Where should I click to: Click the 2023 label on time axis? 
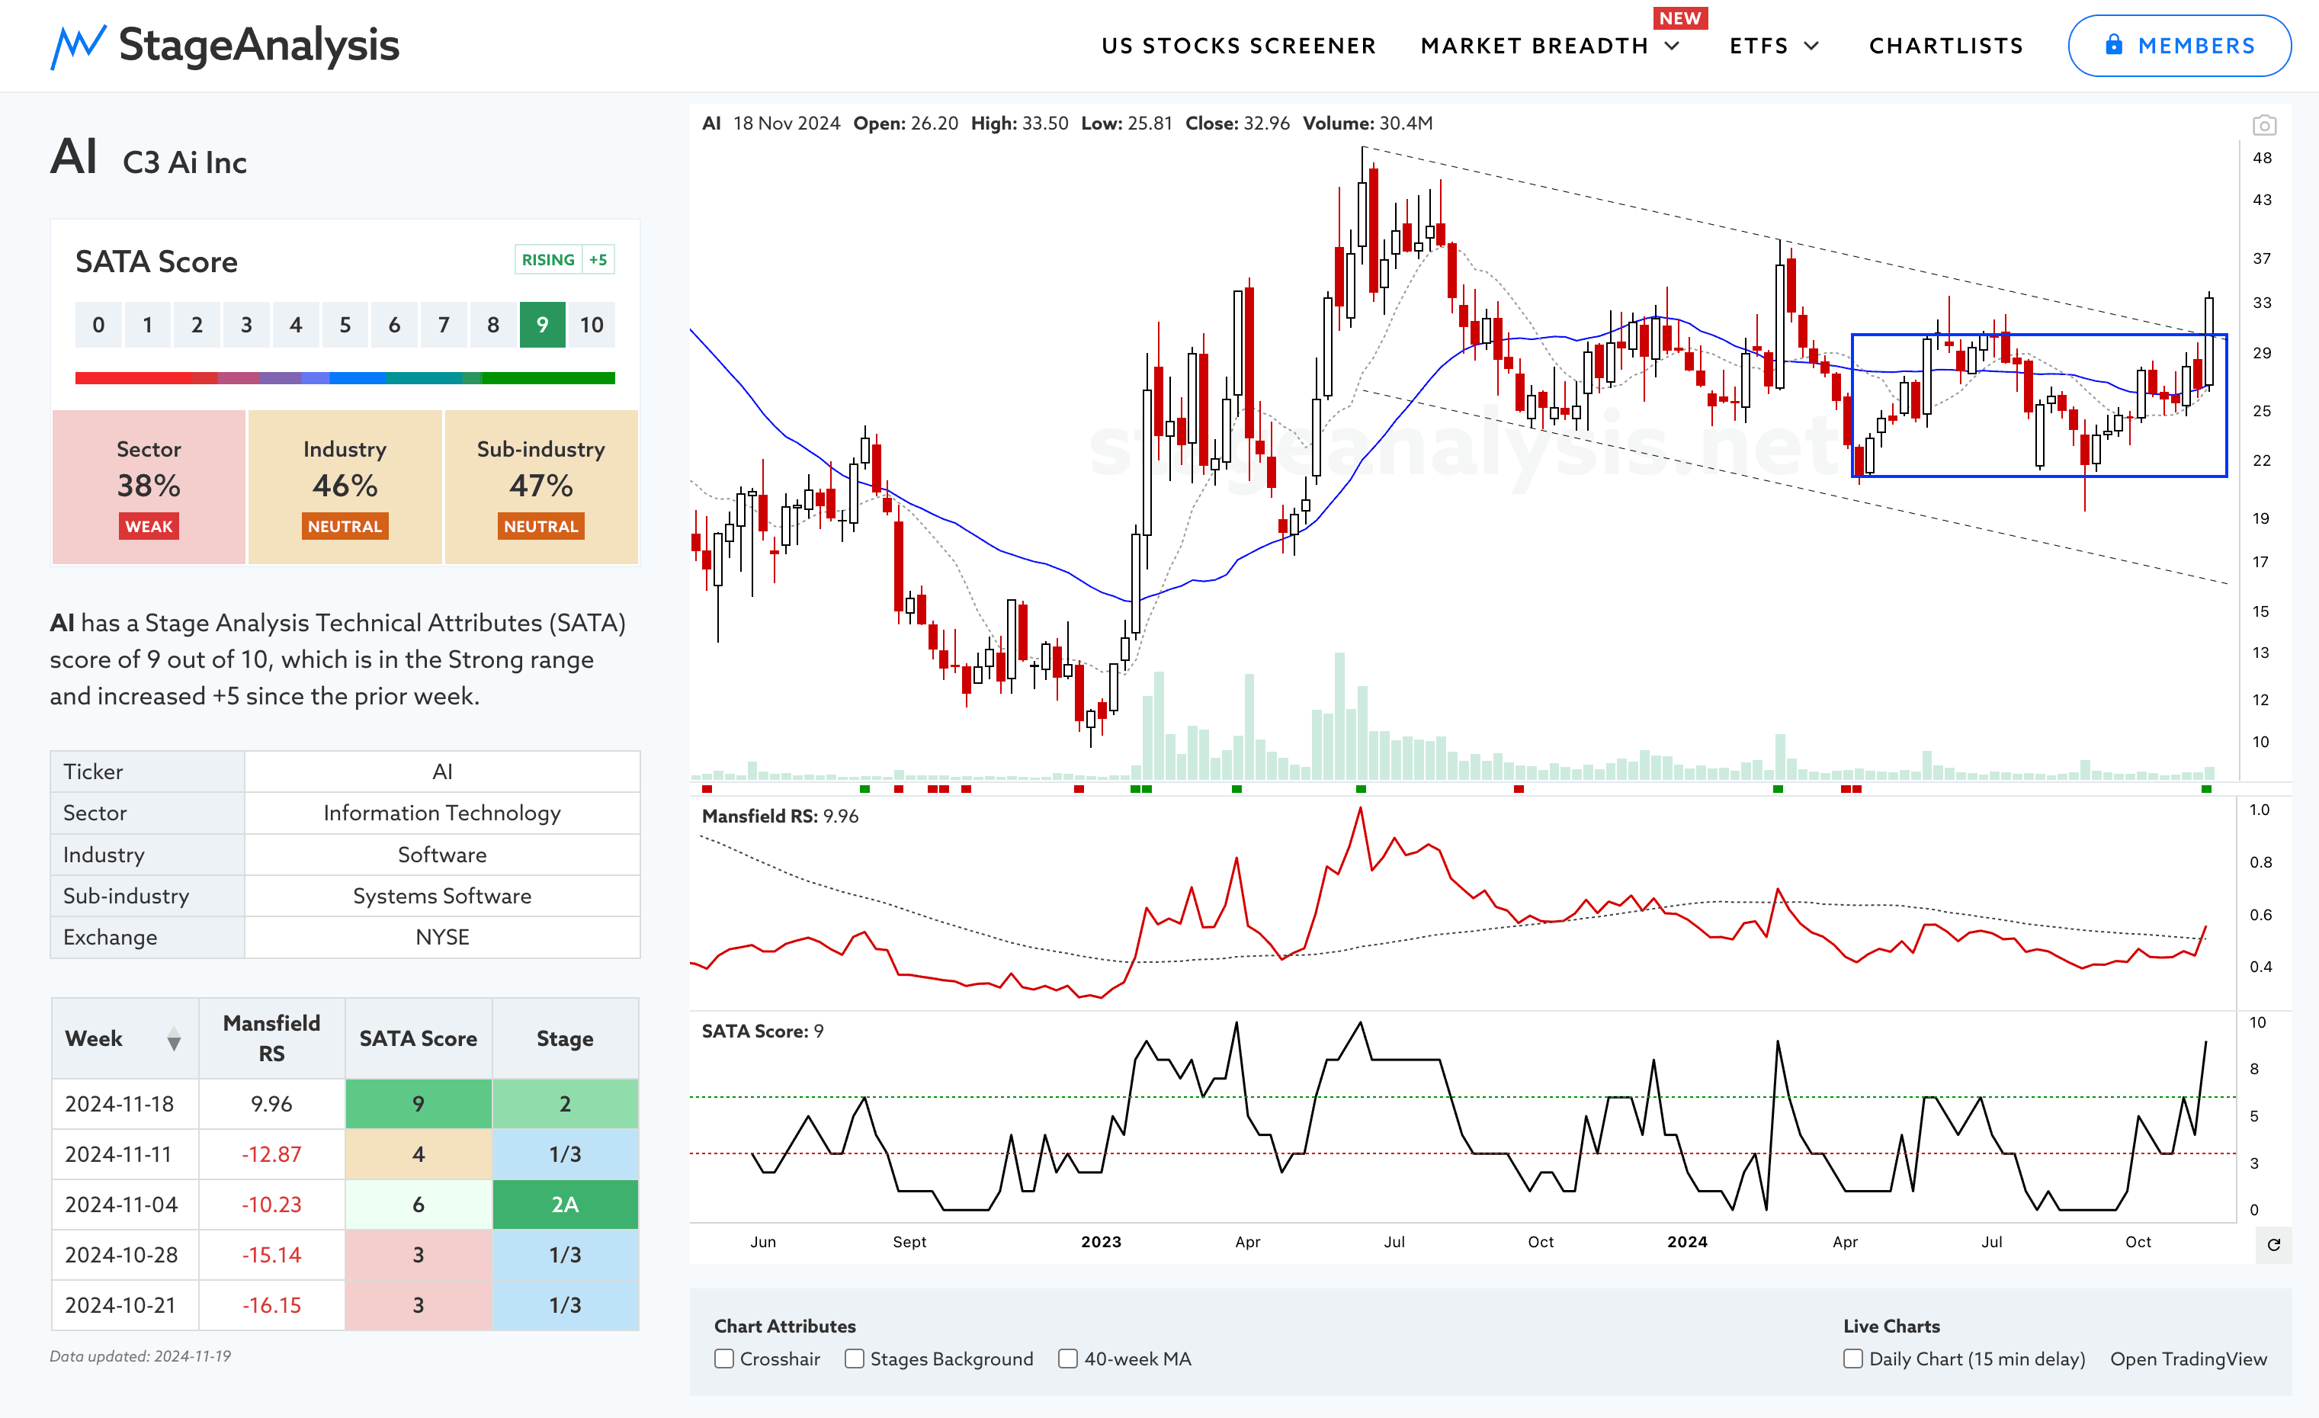[1100, 1241]
